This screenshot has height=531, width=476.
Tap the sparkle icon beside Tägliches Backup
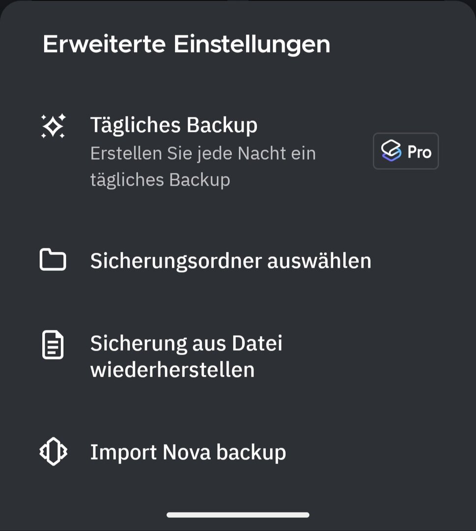[x=53, y=126]
